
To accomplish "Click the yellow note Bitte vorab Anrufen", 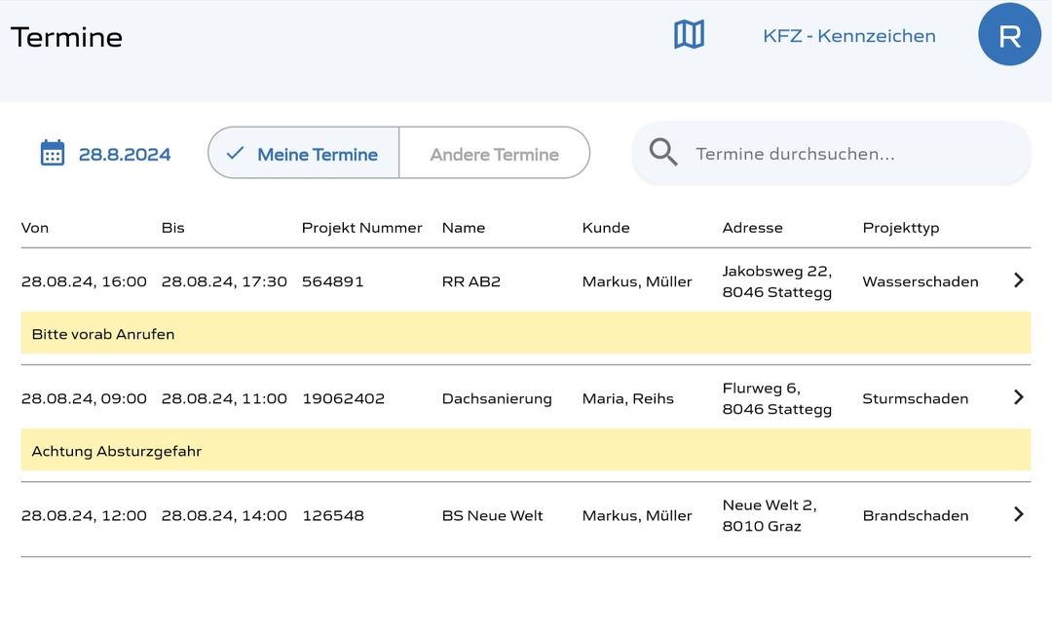I will pyautogui.click(x=102, y=333).
